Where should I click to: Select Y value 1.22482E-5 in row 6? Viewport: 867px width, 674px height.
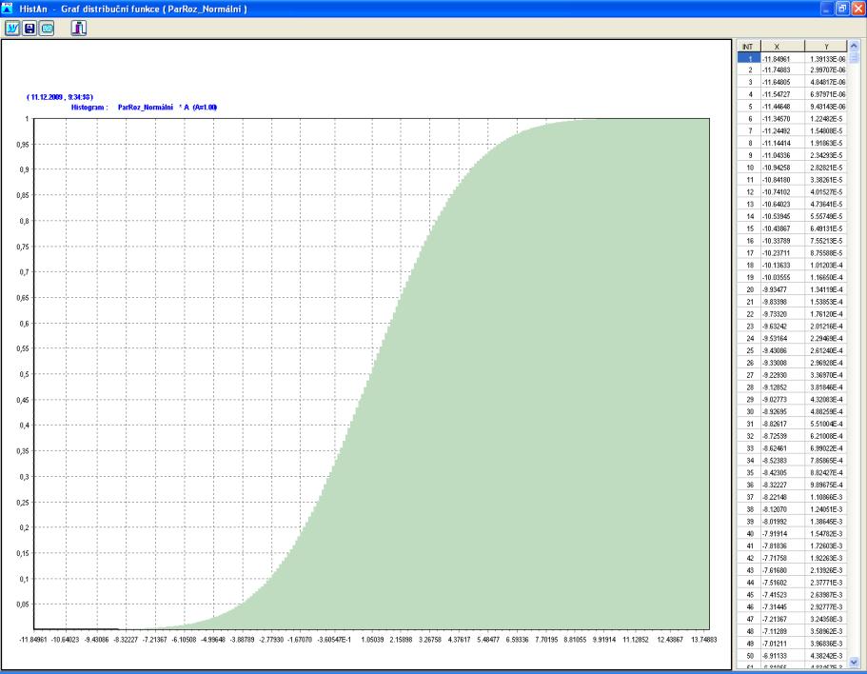[x=826, y=119]
